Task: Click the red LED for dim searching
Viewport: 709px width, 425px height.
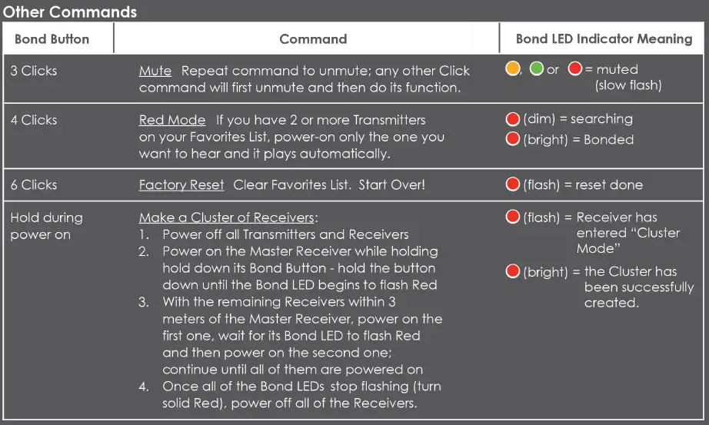Action: pos(513,119)
